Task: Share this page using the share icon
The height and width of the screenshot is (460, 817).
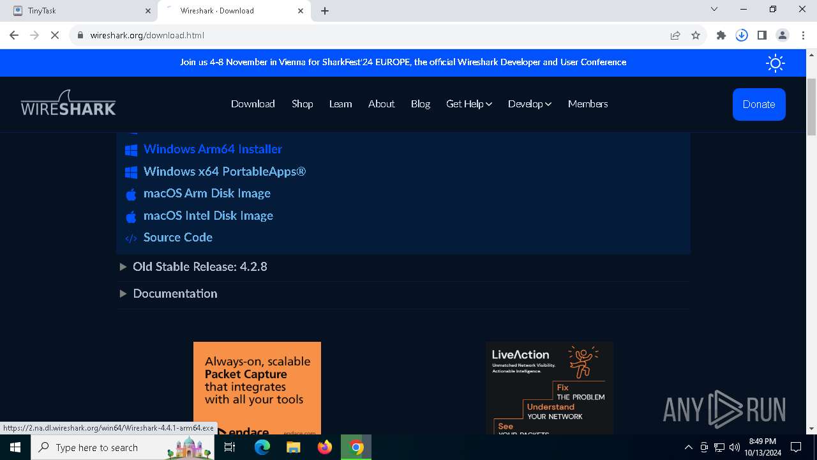Action: pos(675,35)
